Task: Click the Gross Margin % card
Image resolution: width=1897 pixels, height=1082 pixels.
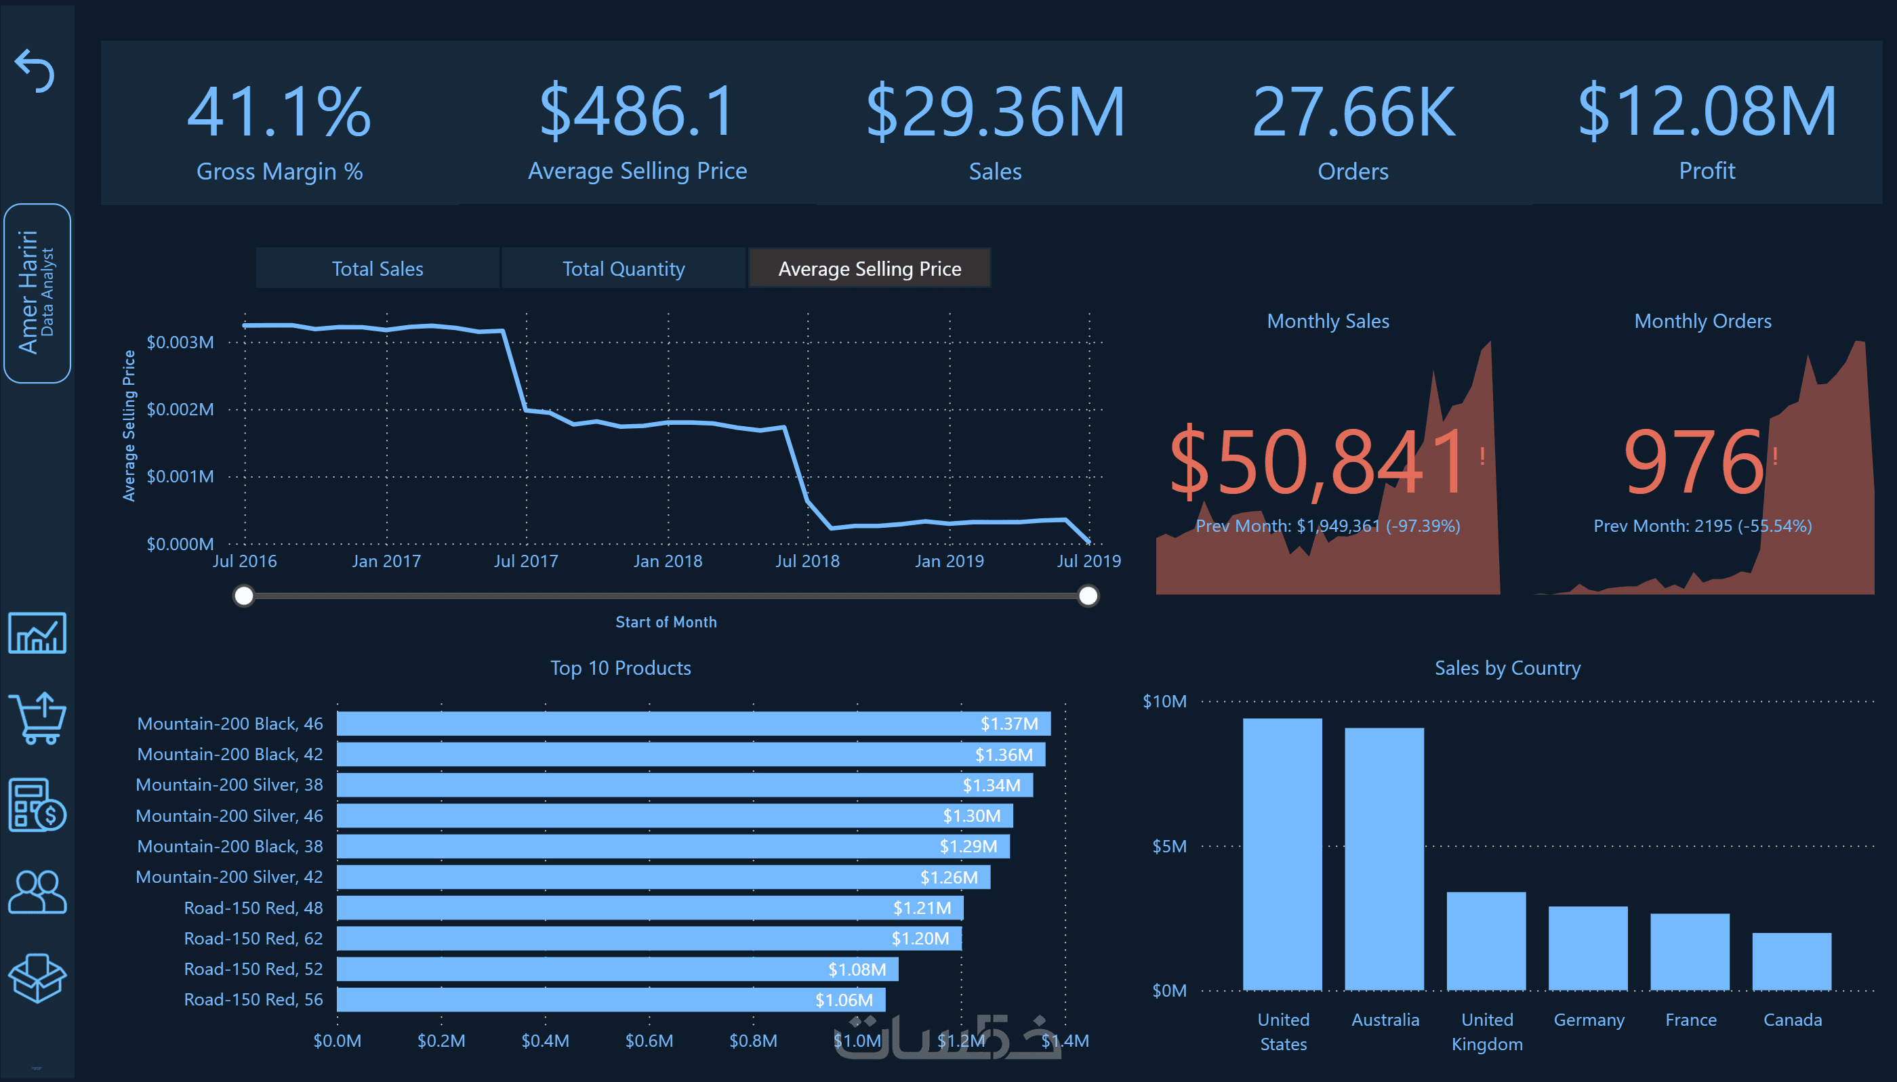Action: [x=279, y=126]
